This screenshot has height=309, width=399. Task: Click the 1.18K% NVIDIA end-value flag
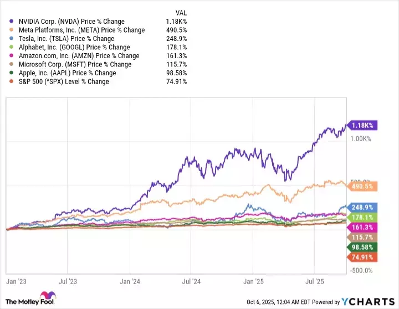(x=362, y=126)
